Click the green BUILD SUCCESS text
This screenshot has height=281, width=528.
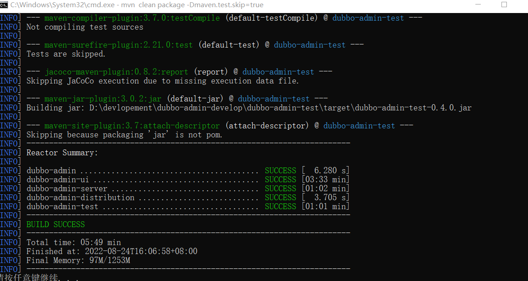coord(55,224)
